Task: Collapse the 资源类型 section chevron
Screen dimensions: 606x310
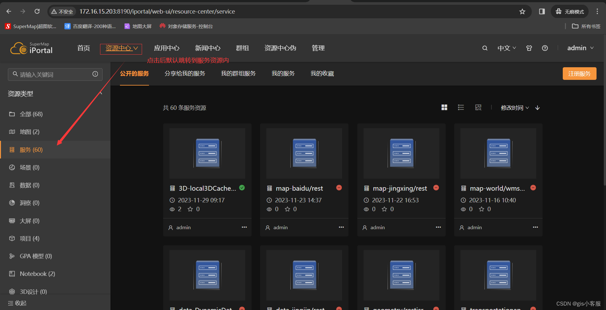Action: coord(101,93)
